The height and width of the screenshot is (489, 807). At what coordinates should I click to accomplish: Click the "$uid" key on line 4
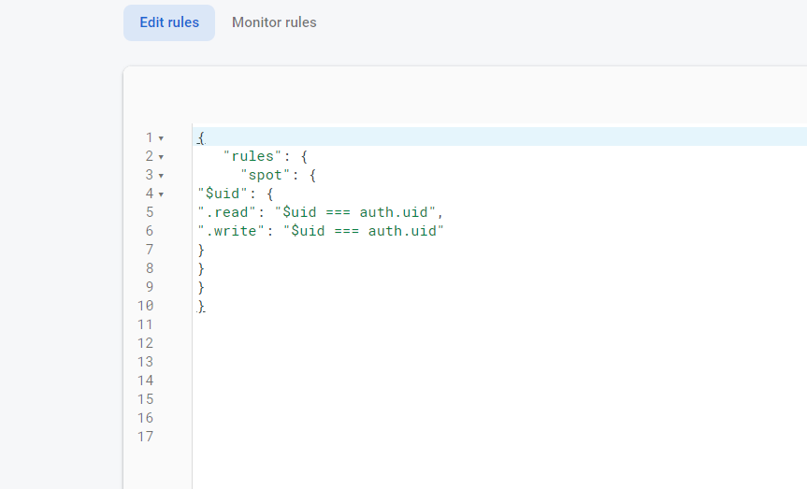pos(223,194)
